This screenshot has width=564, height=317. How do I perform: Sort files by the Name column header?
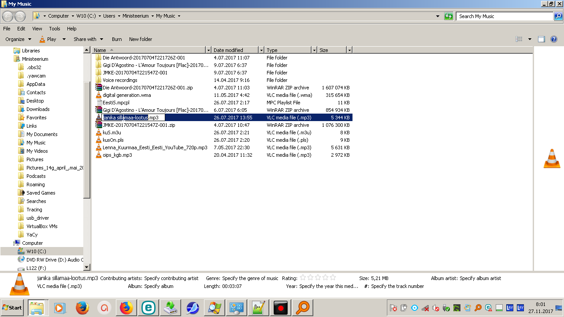[149, 50]
